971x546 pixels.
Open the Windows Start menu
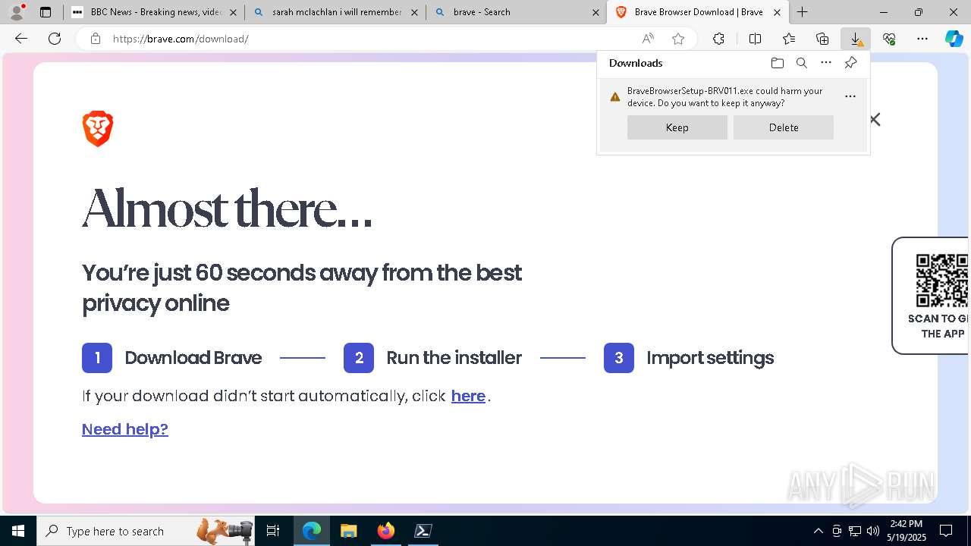pyautogui.click(x=18, y=531)
